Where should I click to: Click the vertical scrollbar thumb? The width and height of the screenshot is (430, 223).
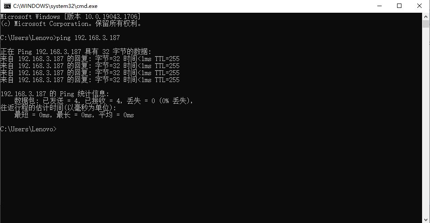(426, 24)
